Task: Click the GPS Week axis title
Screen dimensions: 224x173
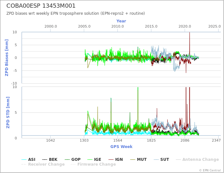Action: (x=121, y=147)
